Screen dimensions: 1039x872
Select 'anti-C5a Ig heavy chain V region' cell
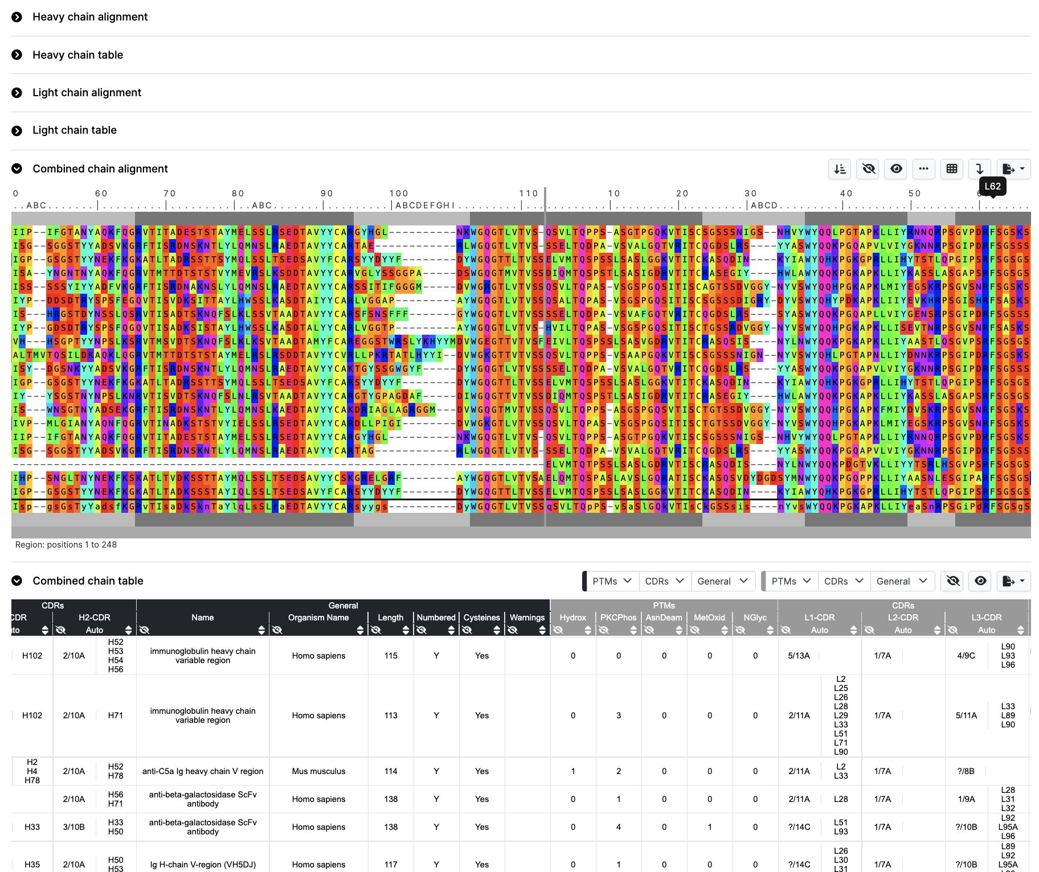click(203, 771)
